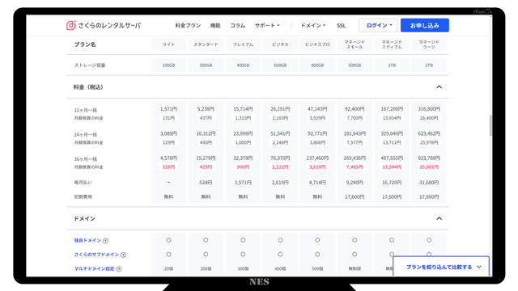This screenshot has height=291, width=518.
Task: Click the ビジネスプロ plan header
Action: pyautogui.click(x=317, y=44)
